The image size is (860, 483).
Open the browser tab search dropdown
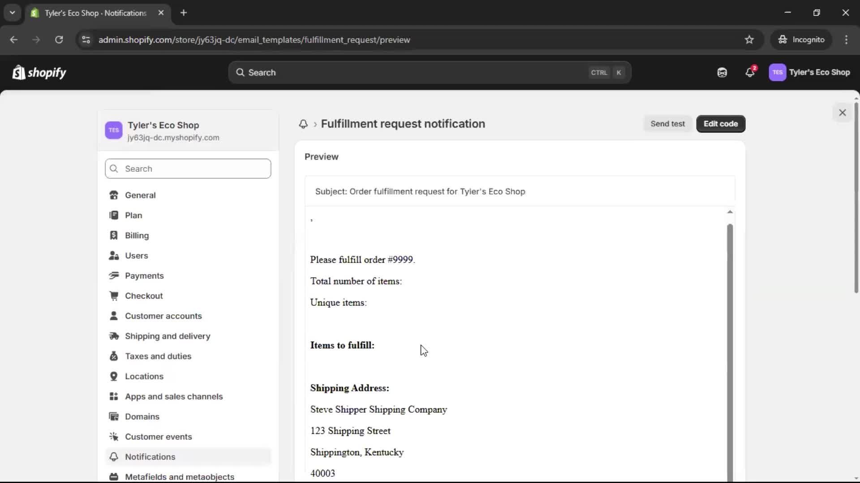(12, 13)
